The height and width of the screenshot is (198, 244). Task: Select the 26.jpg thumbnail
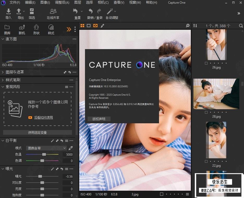coord(216,45)
